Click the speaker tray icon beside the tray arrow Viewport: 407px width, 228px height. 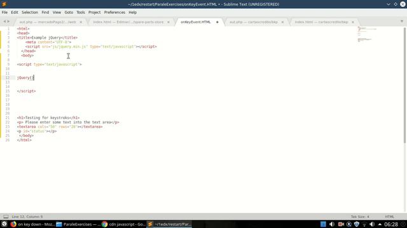click(x=372, y=224)
